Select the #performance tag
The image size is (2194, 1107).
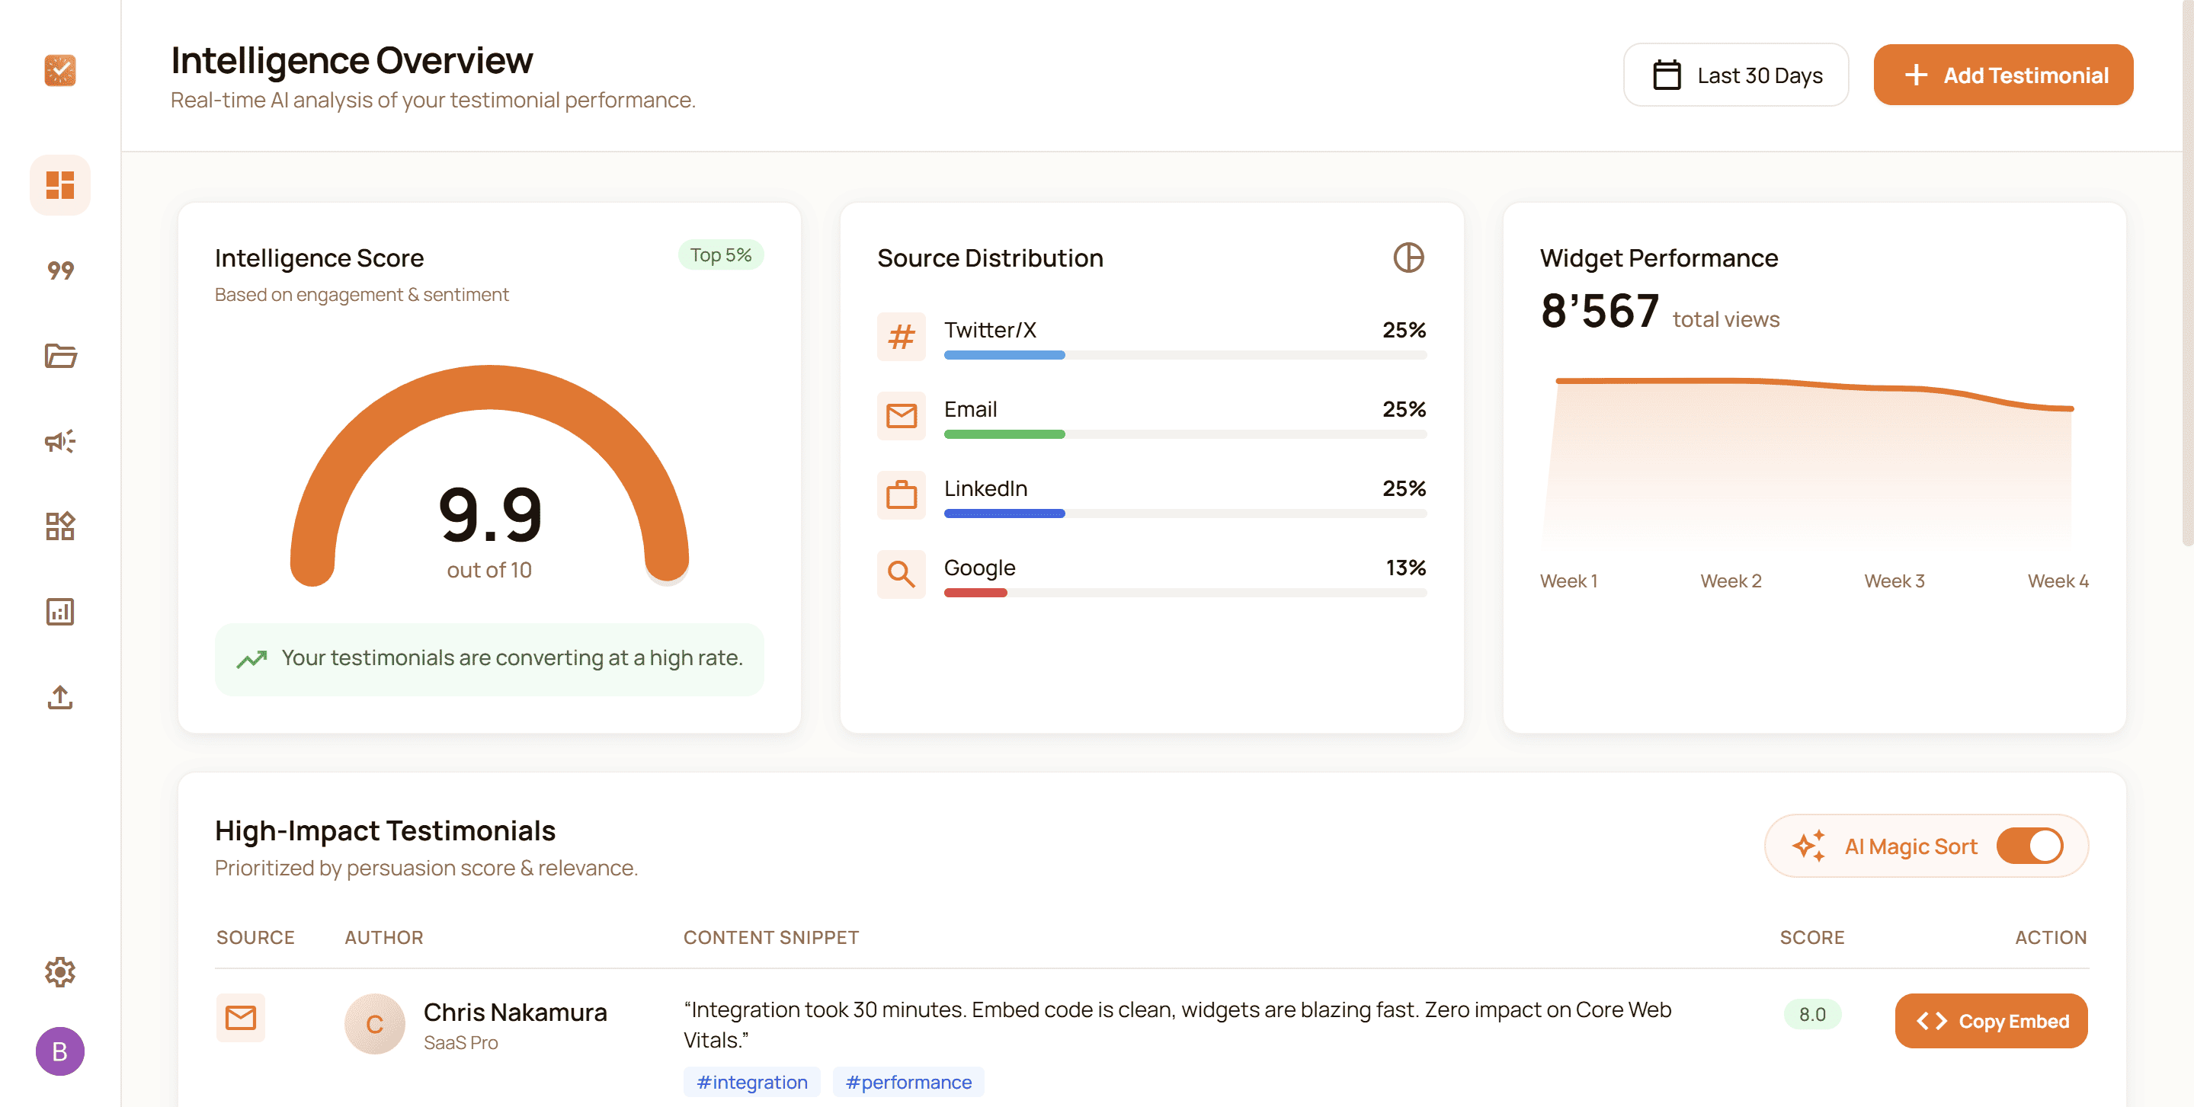(908, 1081)
